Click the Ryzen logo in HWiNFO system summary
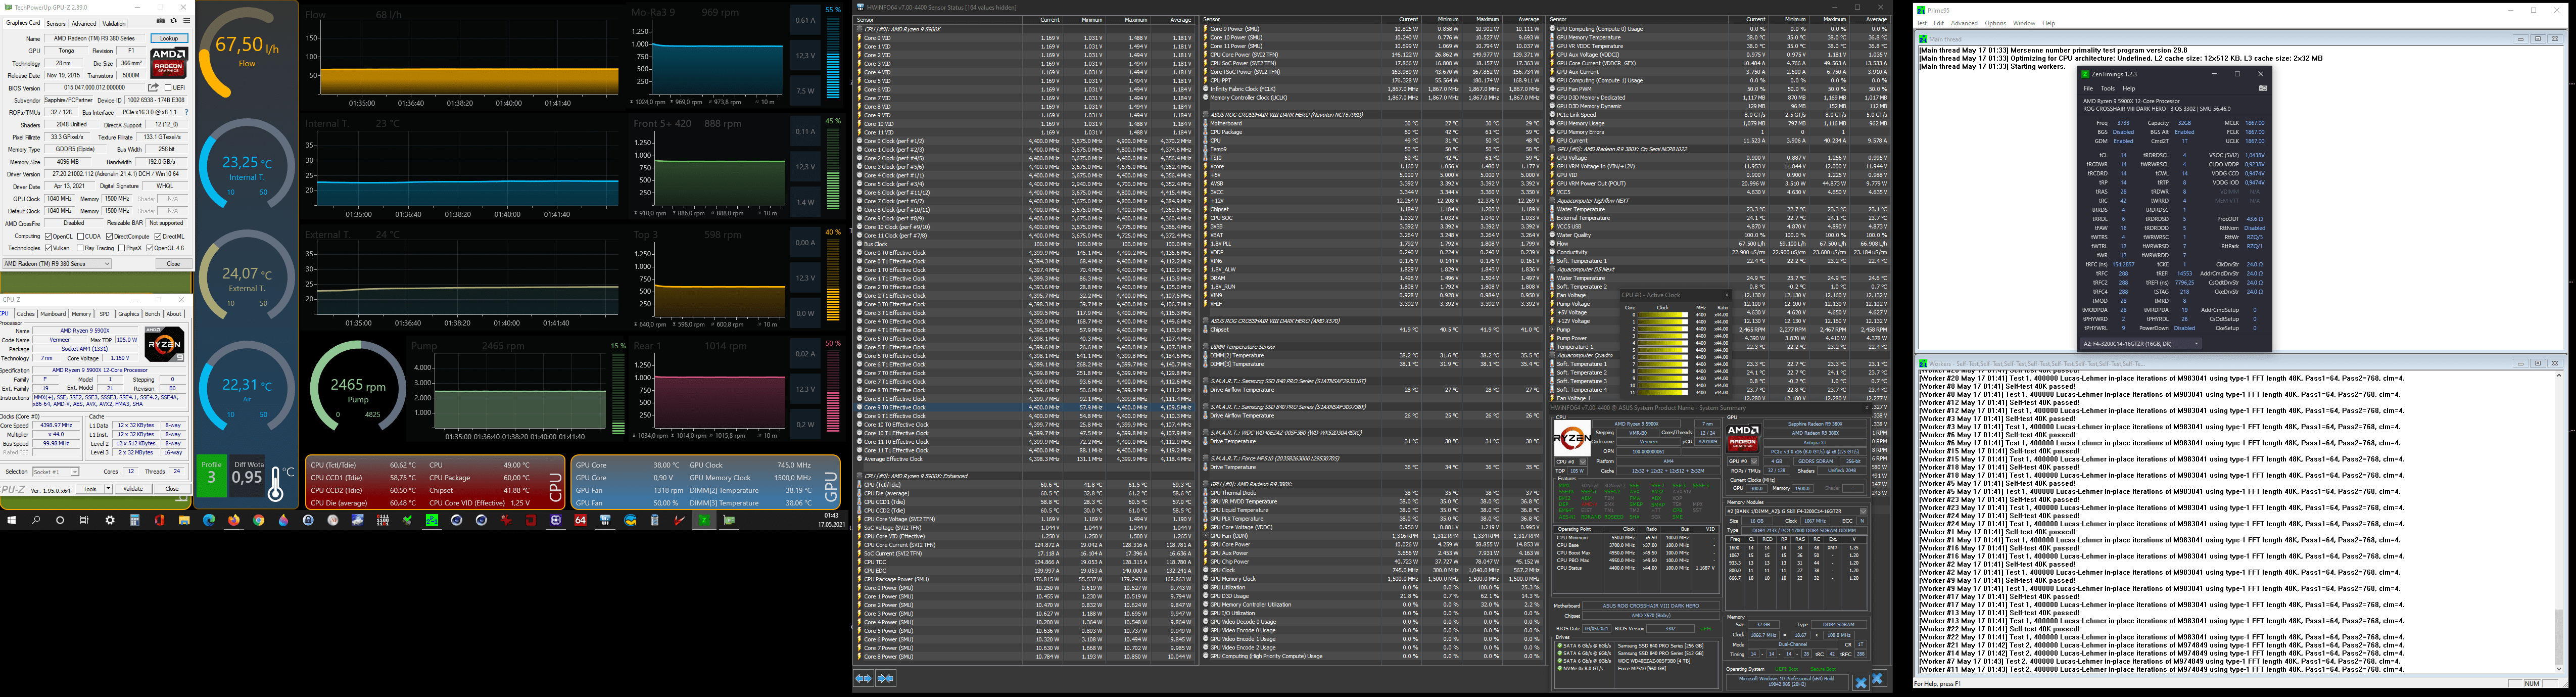The width and height of the screenshot is (2576, 697). pyautogui.click(x=1572, y=439)
